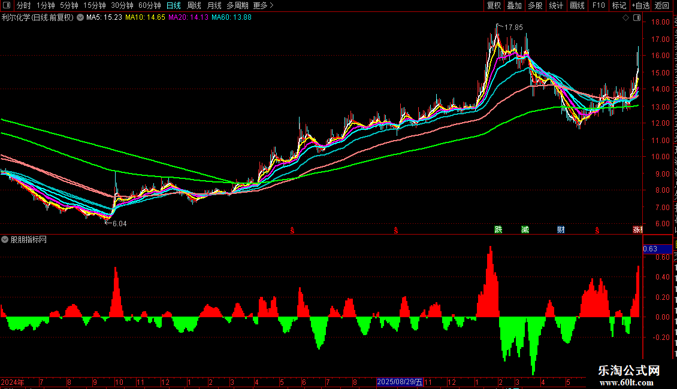Click the 0.63 indicator value box
Viewport: 677px width, 389px height.
point(657,249)
